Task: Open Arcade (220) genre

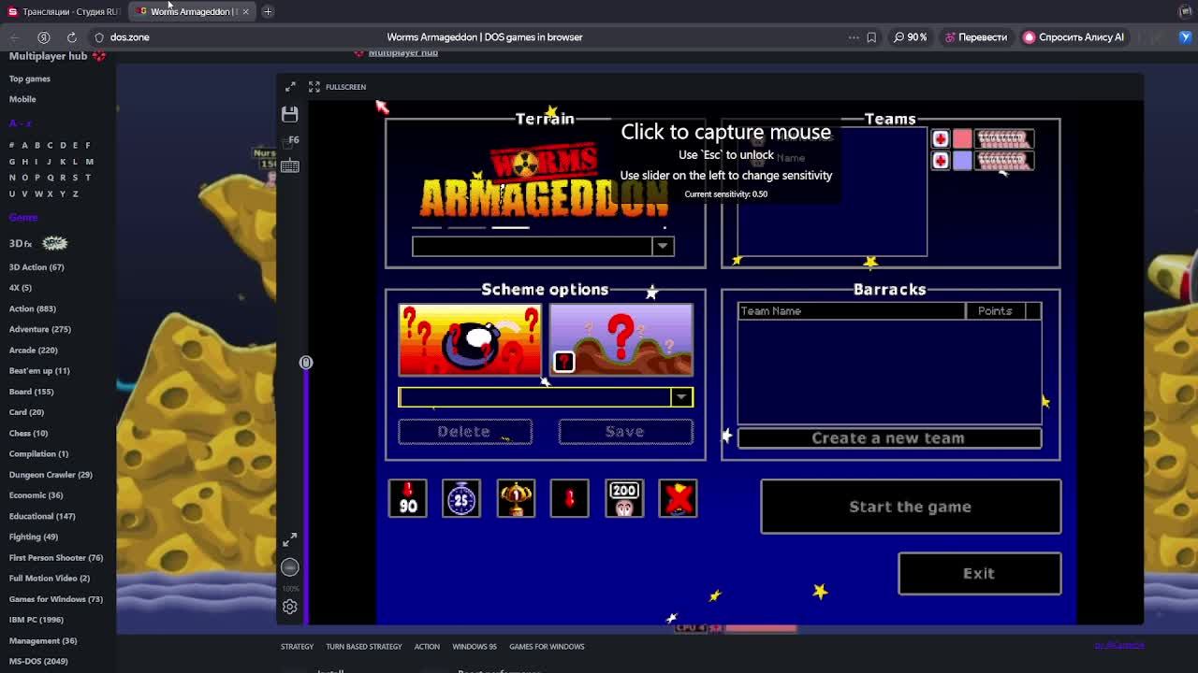Action: pos(34,350)
